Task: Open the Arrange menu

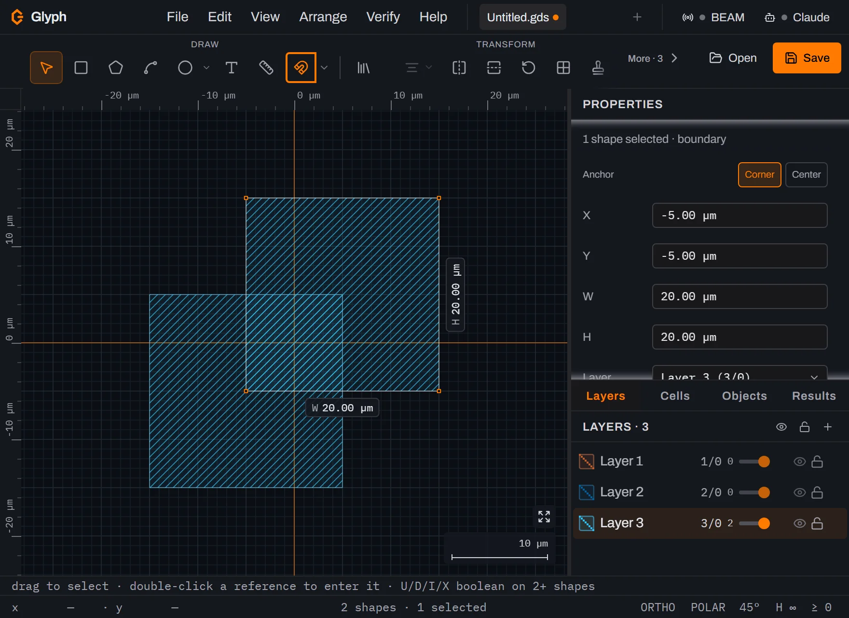Action: (x=323, y=17)
